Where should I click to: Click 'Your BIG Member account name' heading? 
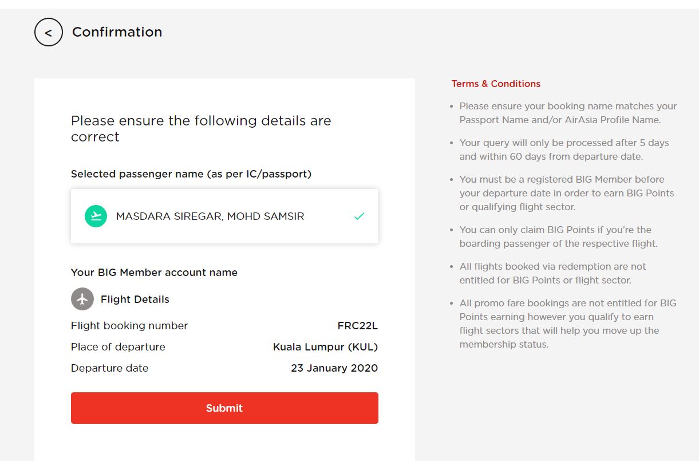tap(153, 272)
